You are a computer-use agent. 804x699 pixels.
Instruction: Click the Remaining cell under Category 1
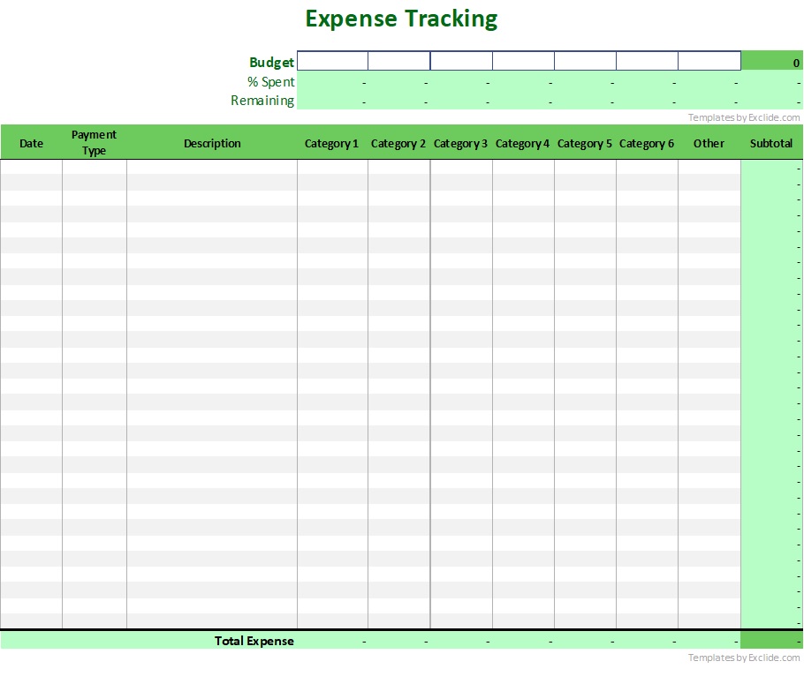[332, 101]
